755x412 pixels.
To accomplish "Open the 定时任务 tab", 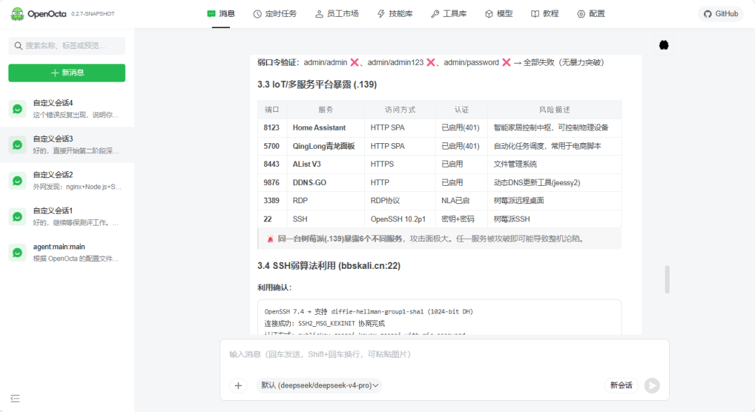I will [x=275, y=14].
